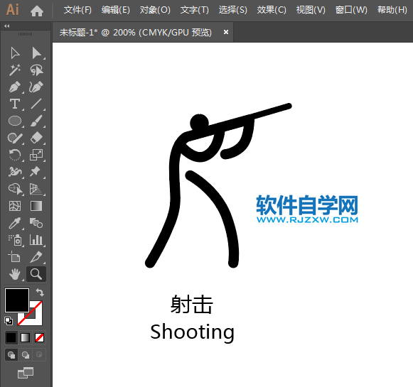Select the Rotate tool
The width and height of the screenshot is (413, 387).
click(x=15, y=155)
